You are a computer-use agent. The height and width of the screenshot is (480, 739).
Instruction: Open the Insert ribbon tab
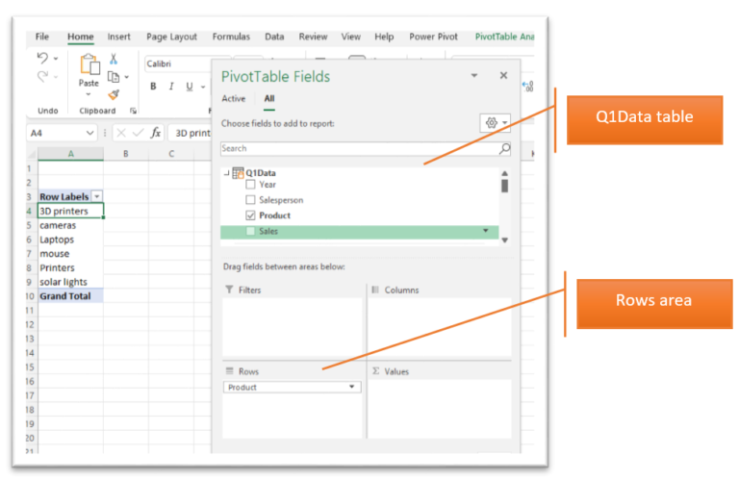[x=119, y=37]
